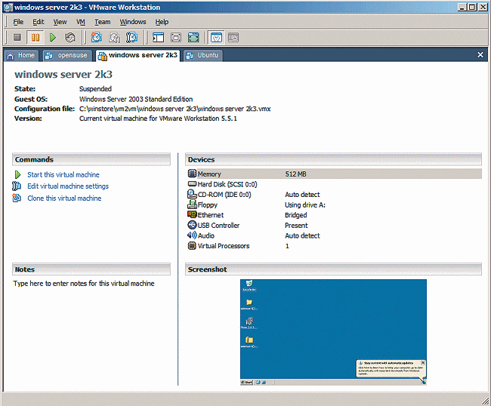Click the Power Off stop button in toolbar
The image size is (491, 406).
point(17,37)
